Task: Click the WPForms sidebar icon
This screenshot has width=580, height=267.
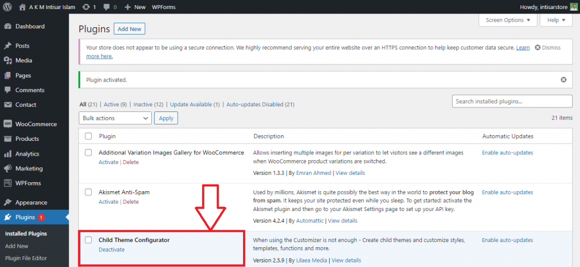Action: (7, 183)
